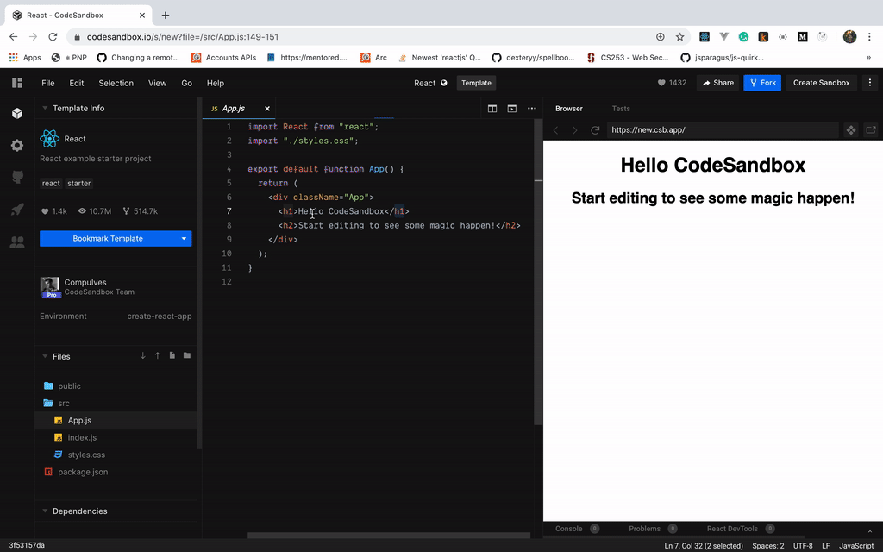The height and width of the screenshot is (552, 883).
Task: Open preview in new window icon
Action: [x=871, y=130]
